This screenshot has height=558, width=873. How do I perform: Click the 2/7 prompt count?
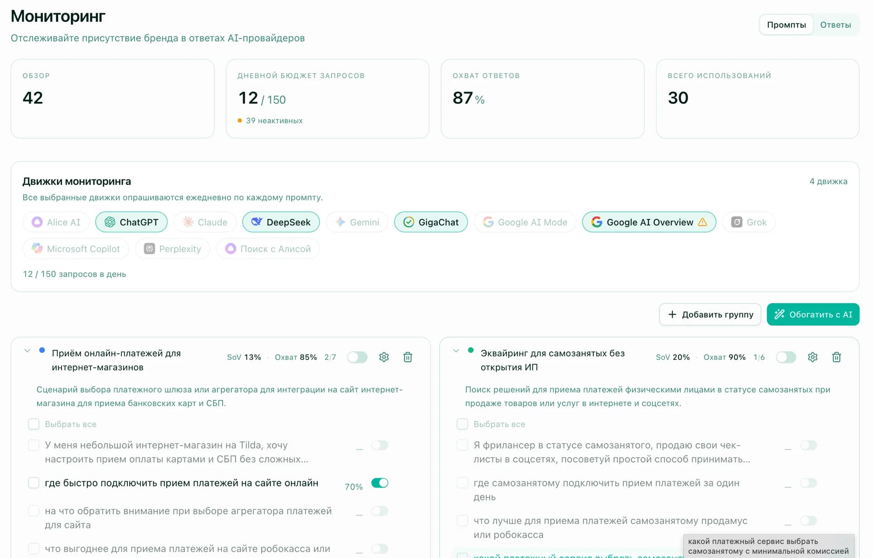330,357
